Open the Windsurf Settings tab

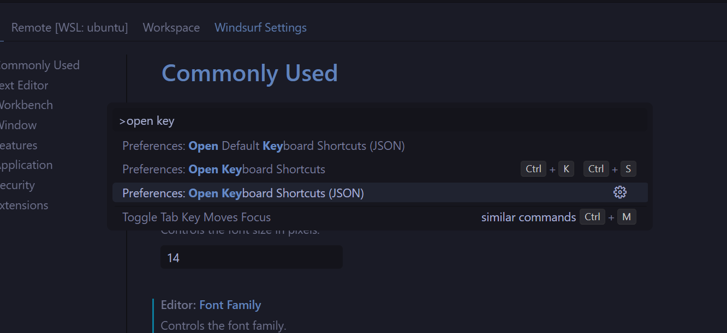click(x=260, y=27)
